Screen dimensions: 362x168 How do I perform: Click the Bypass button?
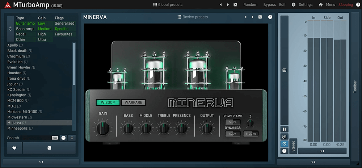[269, 5]
